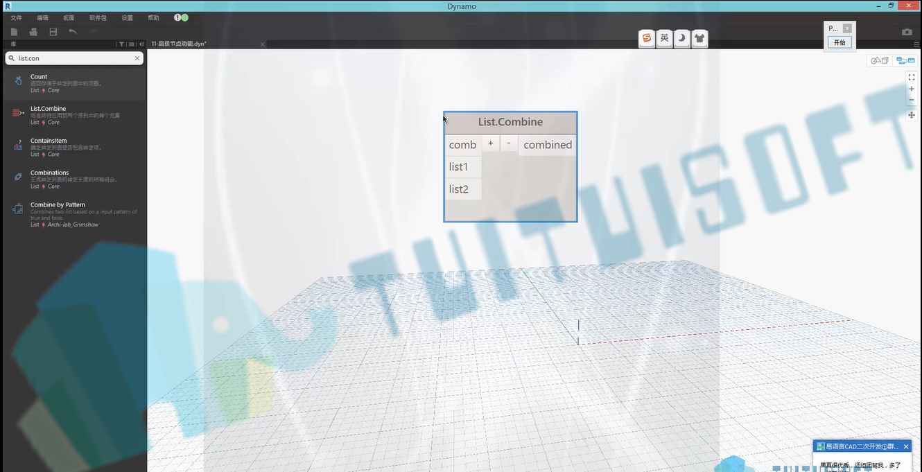
Task: Open the 软件包 menu
Action: (x=98, y=18)
